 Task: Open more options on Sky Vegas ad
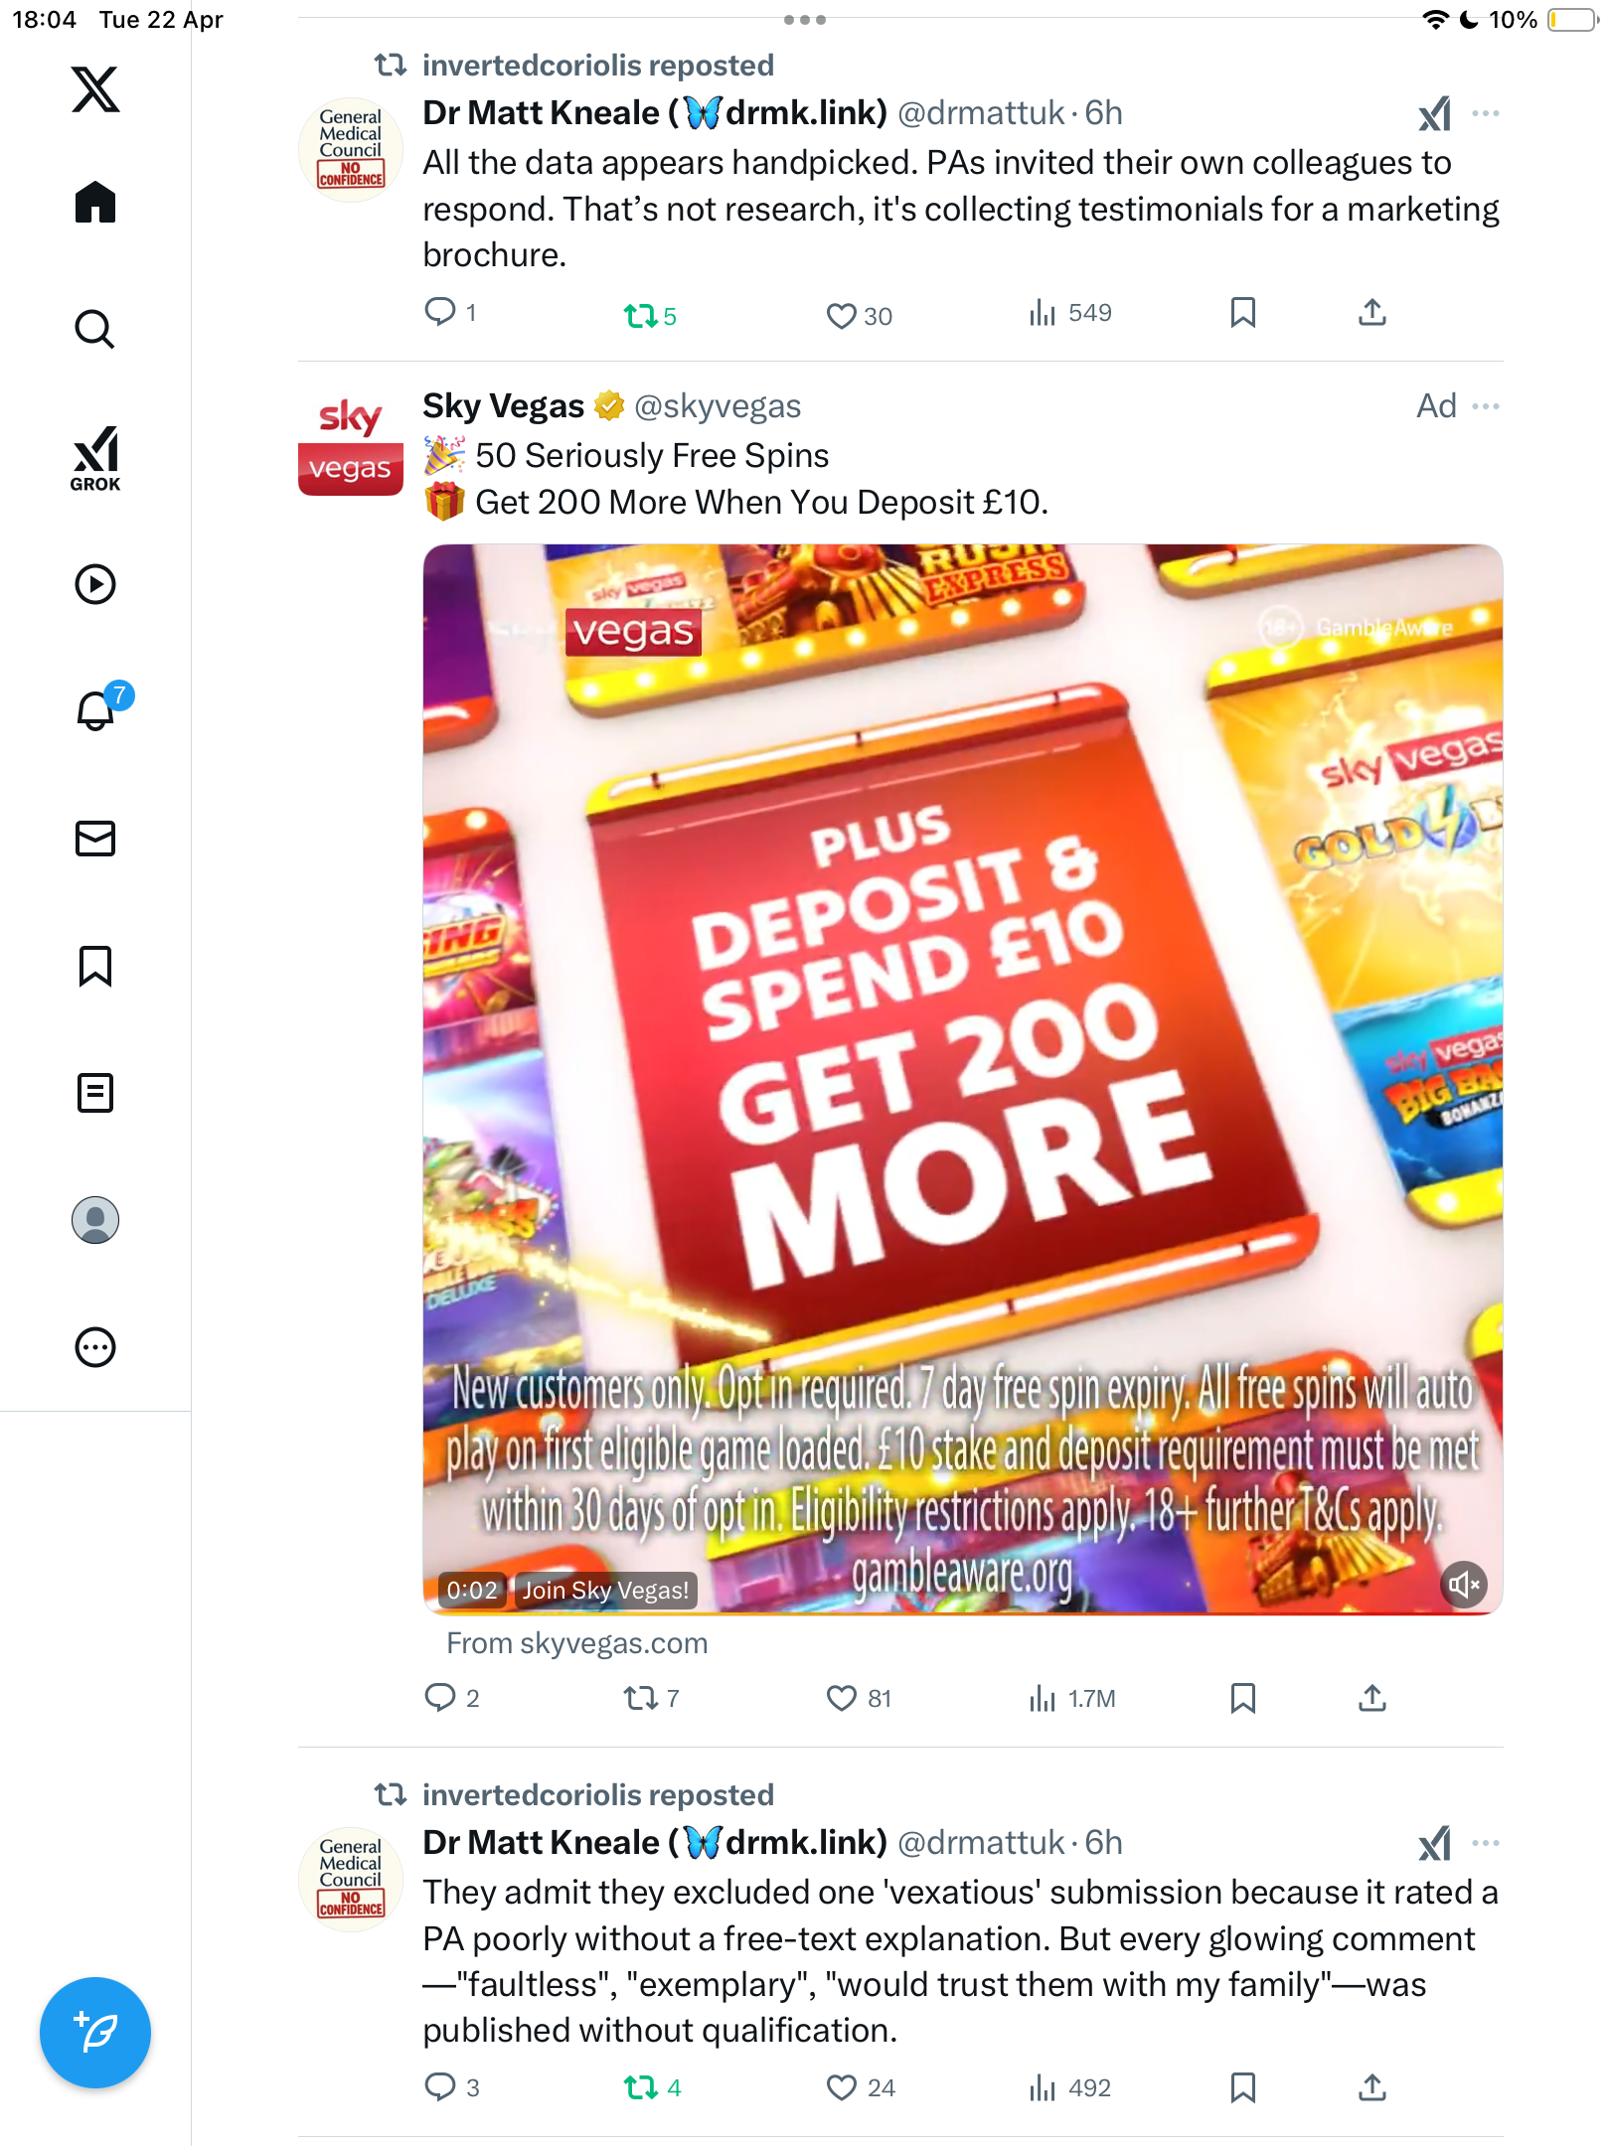(x=1486, y=406)
